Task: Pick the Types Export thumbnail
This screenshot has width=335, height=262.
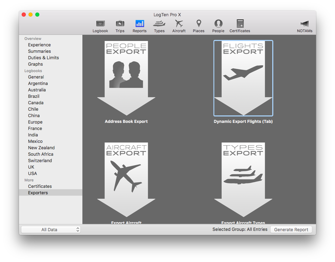Action: click(x=243, y=179)
